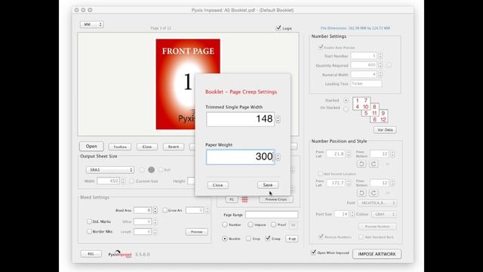Select the Number radio button
The height and width of the screenshot is (272, 483).
click(x=225, y=225)
